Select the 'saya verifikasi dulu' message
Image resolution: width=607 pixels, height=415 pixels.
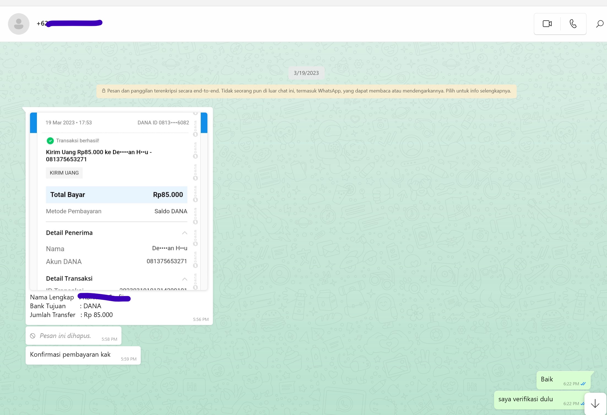(x=542, y=400)
